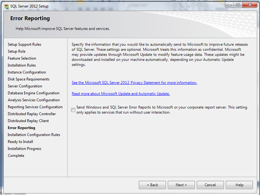
Task: Click the Error Reporting page heading
Action: [30, 18]
